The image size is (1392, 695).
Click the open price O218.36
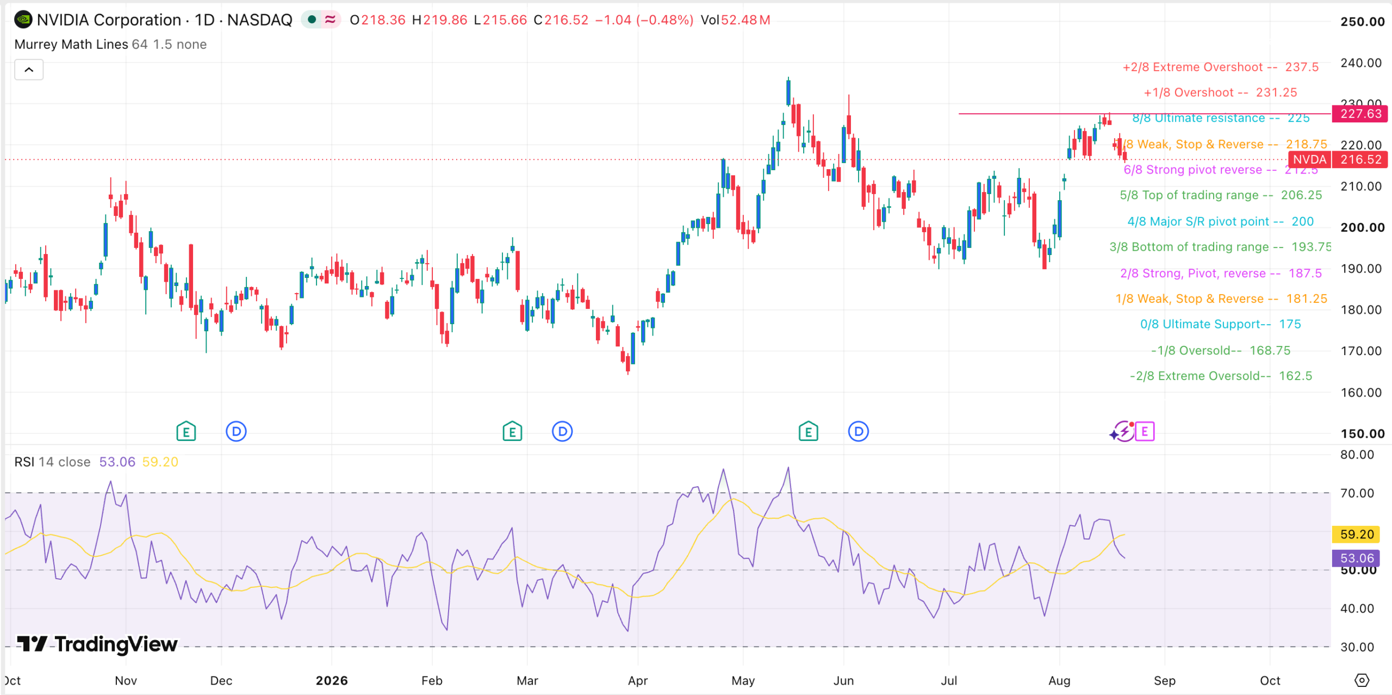pos(378,20)
